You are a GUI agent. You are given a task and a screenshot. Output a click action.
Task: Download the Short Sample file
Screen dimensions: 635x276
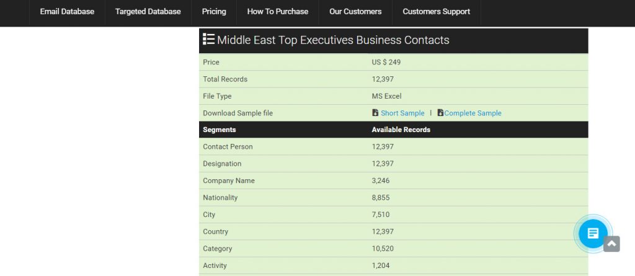click(x=402, y=113)
